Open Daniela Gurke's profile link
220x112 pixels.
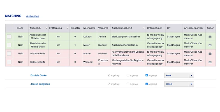click(39, 75)
